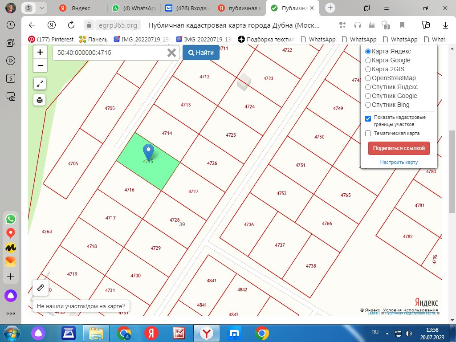Viewport: 456px width, 342px height.
Task: Switch to mail inbox tab (426)
Action: coord(187,8)
